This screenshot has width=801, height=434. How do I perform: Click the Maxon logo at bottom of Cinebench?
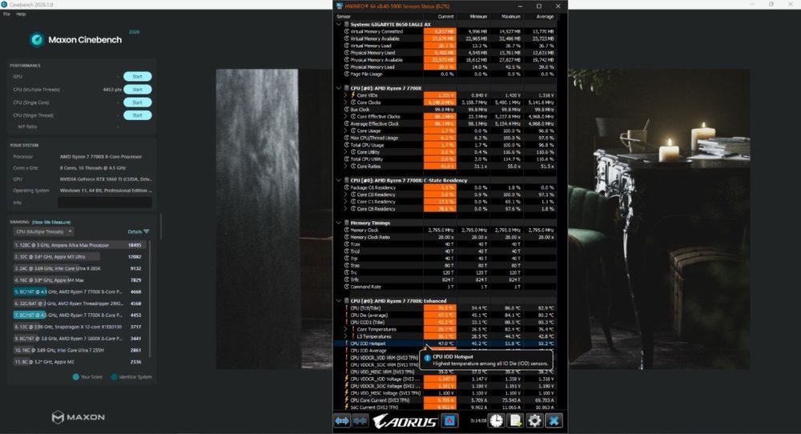click(x=78, y=417)
